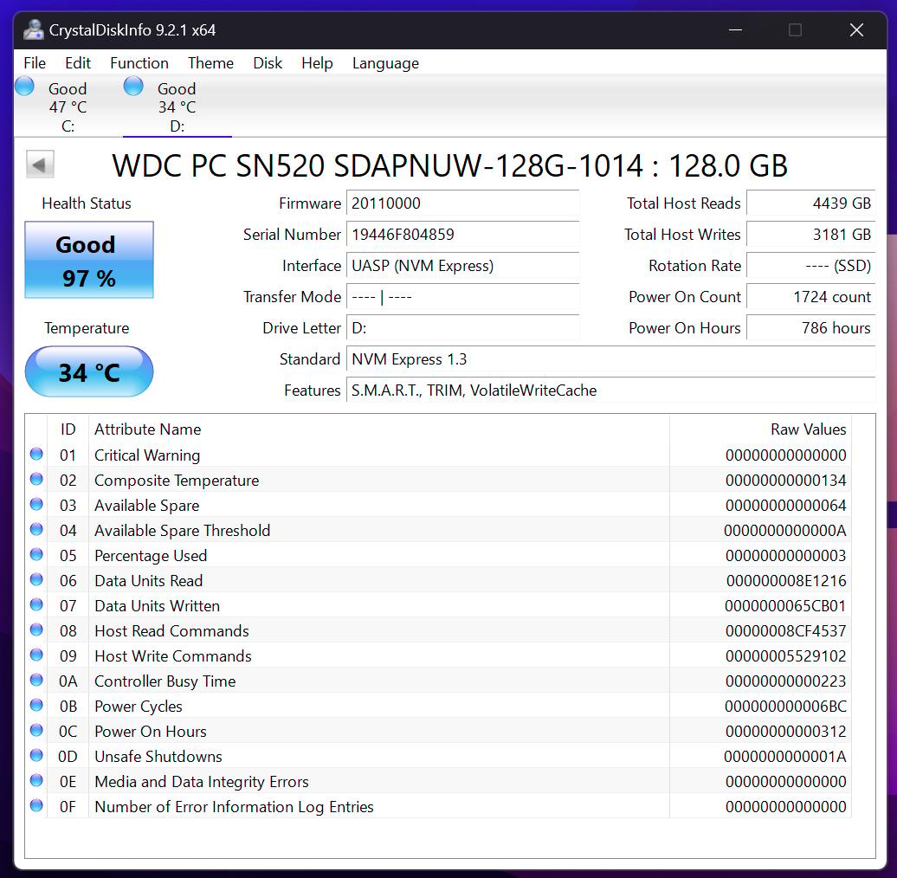This screenshot has height=878, width=897.
Task: Click Power On Count value 1724 count
Action: click(x=810, y=297)
